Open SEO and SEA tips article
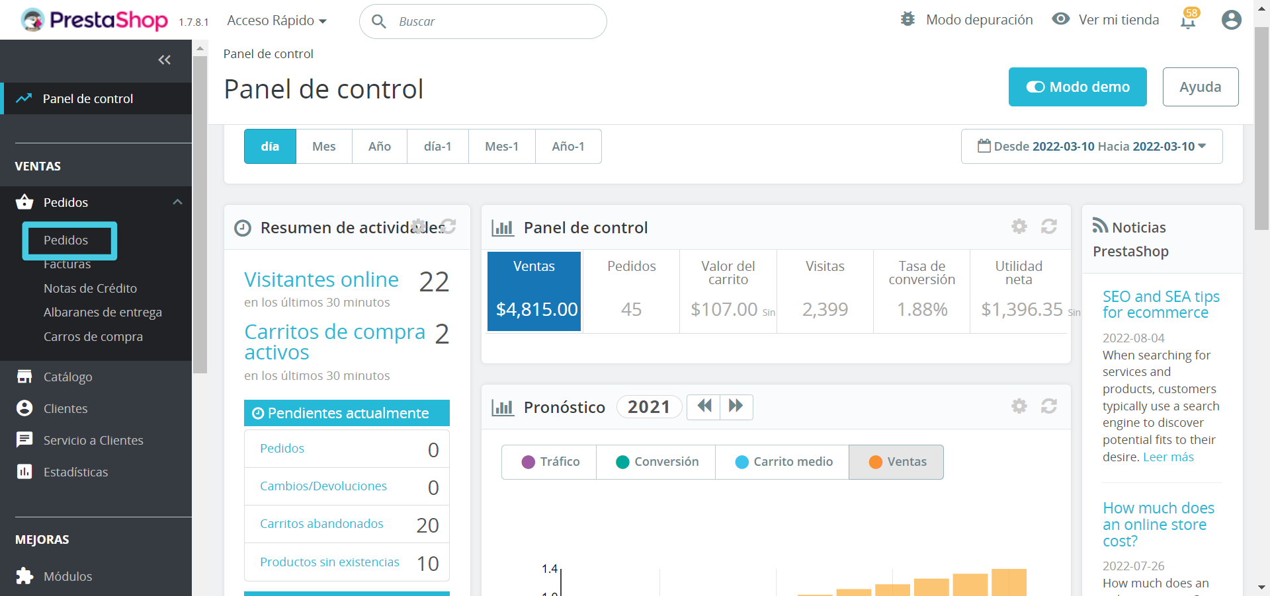The height and width of the screenshot is (596, 1270). (x=1161, y=305)
